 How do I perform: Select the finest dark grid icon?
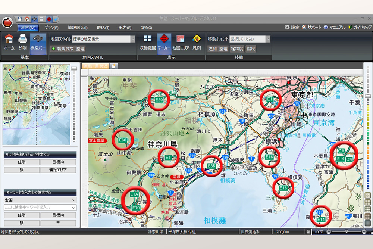click(x=368, y=223)
